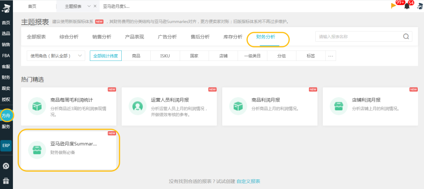Click 分析店铺上月的利润情况 description
The width and height of the screenshot is (424, 189).
click(376, 108)
